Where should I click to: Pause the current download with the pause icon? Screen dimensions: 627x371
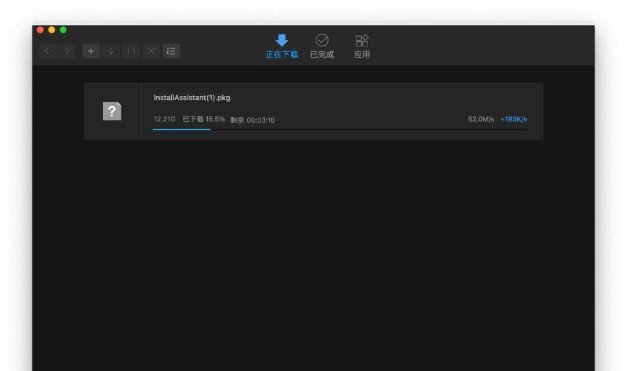tap(131, 51)
